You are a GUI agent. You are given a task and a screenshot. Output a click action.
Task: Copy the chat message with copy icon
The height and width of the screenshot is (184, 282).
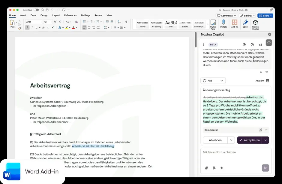(x=267, y=72)
